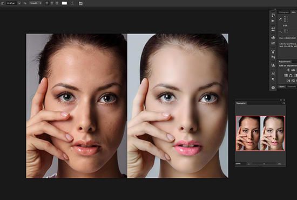Close the Navigator panel

tap(284, 100)
